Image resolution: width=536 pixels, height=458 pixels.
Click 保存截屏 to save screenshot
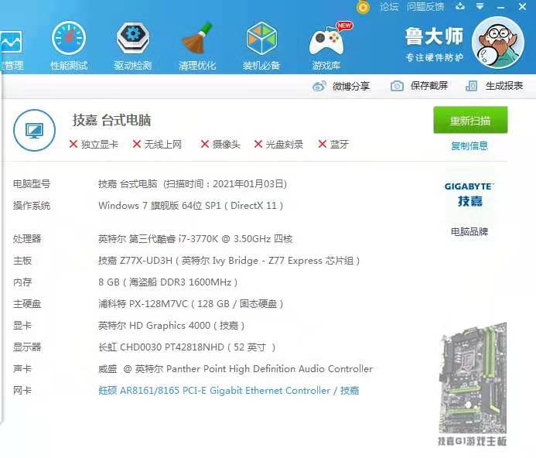[x=419, y=86]
